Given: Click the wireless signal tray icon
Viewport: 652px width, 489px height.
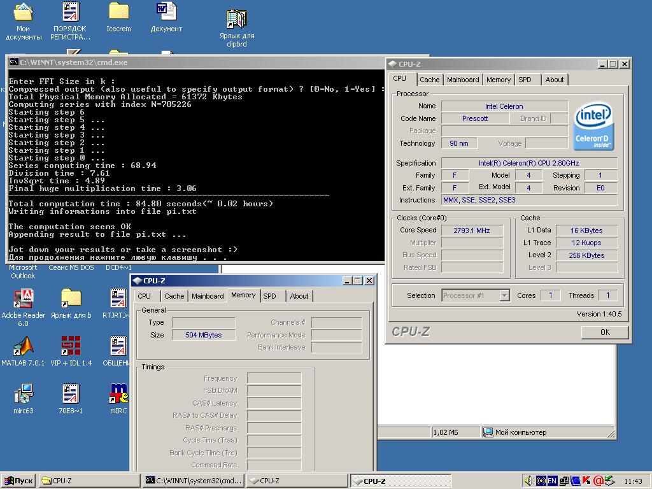Looking at the screenshot, I should [x=541, y=481].
